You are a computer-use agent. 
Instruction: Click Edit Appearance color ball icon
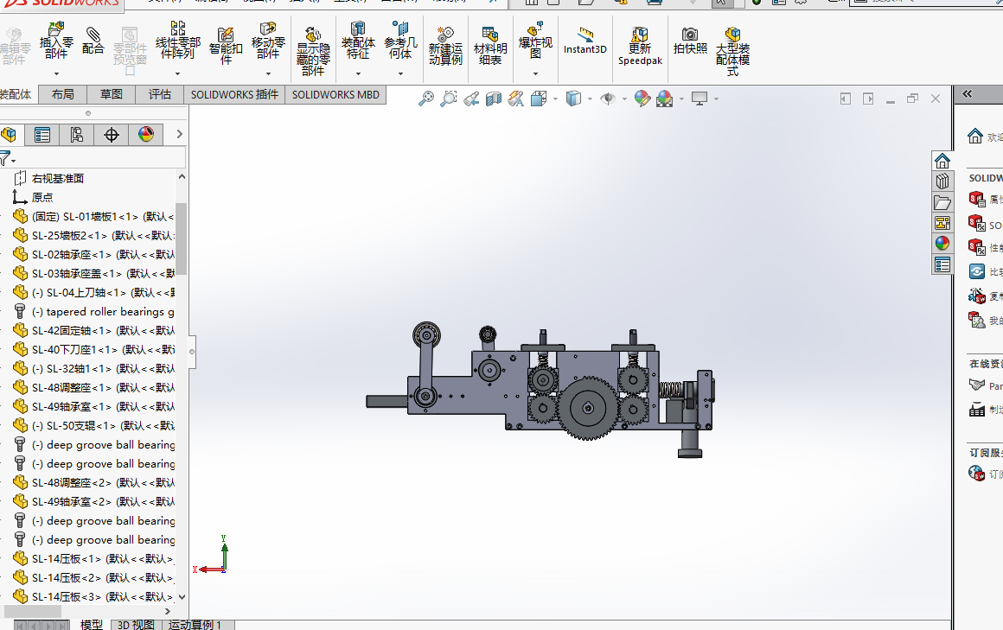click(x=642, y=99)
